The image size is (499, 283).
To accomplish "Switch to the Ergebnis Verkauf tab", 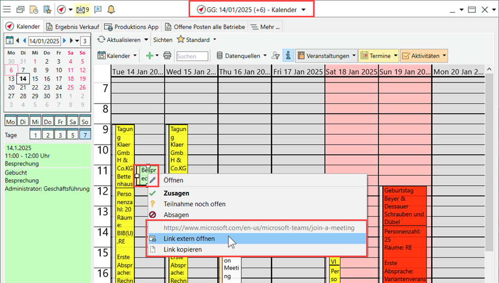I will pyautogui.click(x=73, y=26).
